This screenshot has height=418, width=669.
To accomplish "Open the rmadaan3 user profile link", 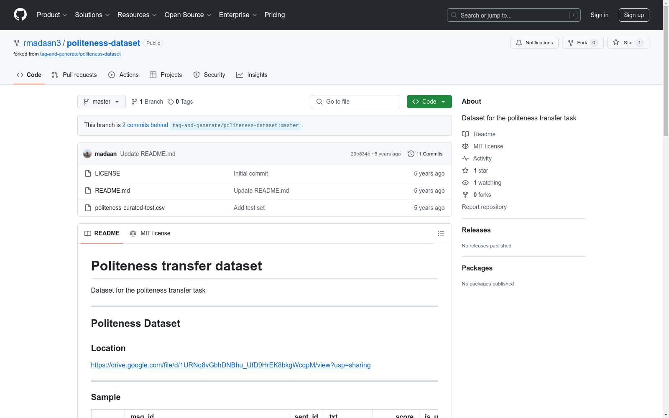I will click(x=42, y=43).
